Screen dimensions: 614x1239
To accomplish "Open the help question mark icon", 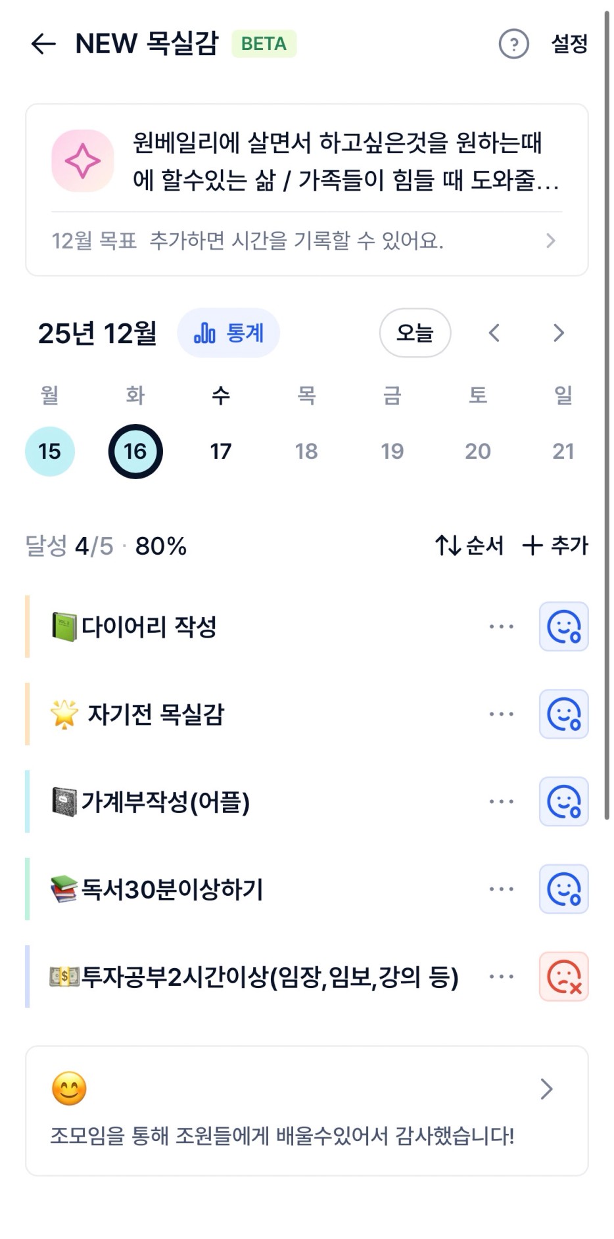I will pos(513,45).
